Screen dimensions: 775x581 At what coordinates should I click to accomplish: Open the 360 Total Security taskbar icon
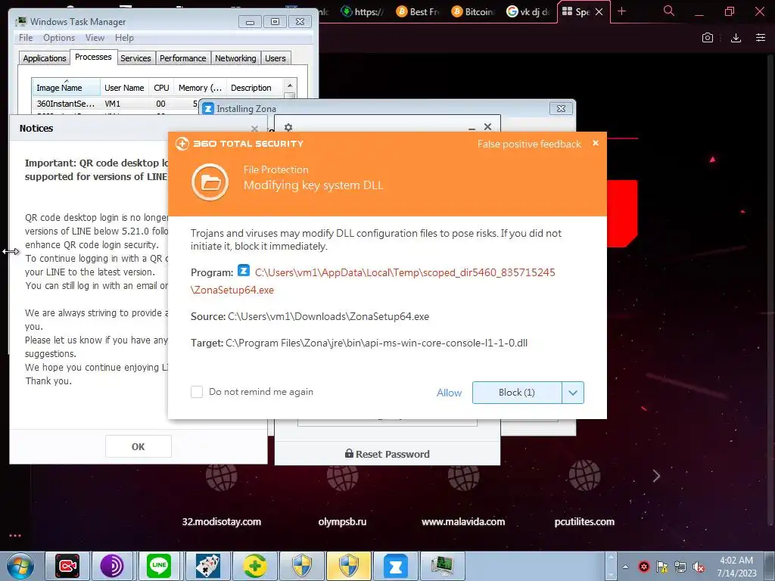[254, 566]
